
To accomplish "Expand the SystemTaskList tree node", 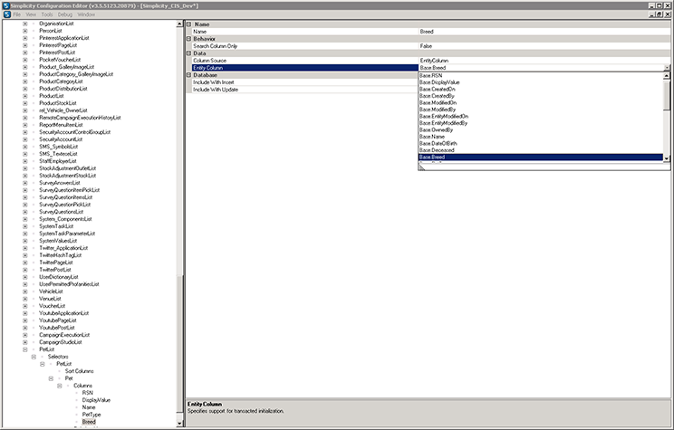I will 25,226.
